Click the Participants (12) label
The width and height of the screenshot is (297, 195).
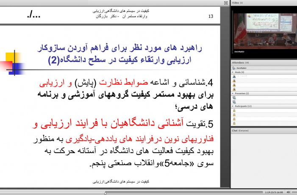click(243, 106)
